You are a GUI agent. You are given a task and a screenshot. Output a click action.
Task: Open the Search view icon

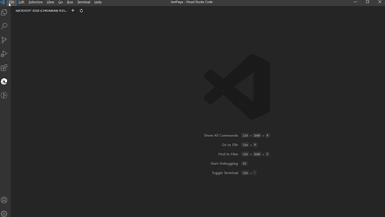pyautogui.click(x=4, y=26)
